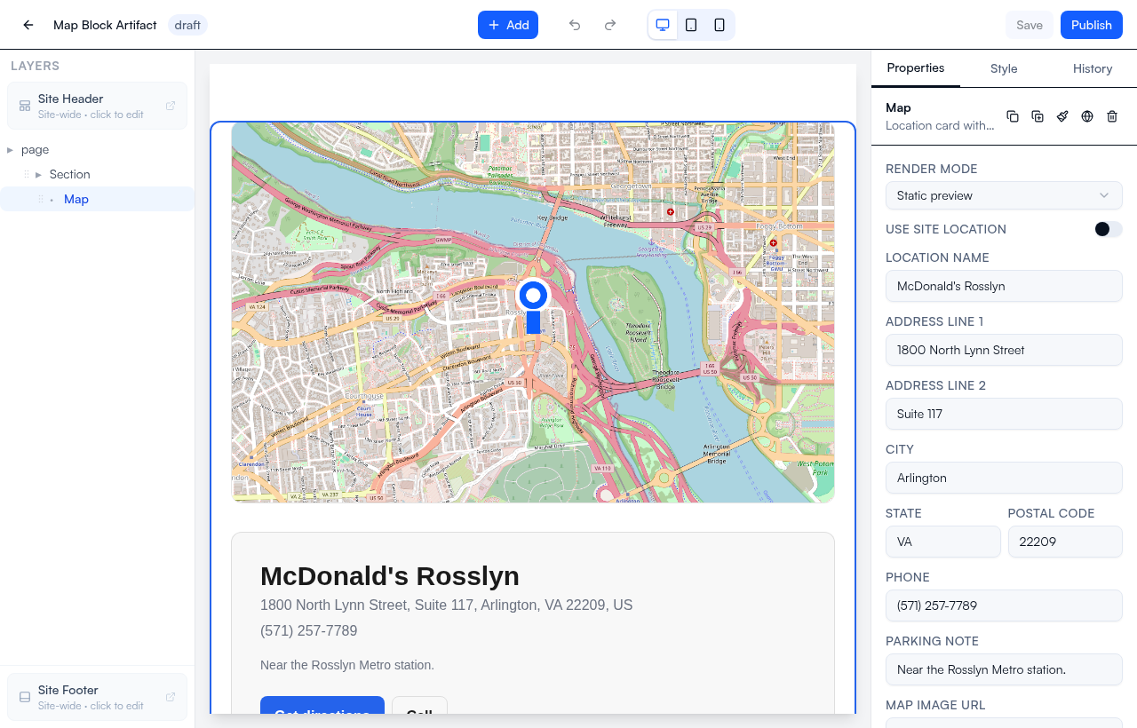Switch to the Properties tab

916,68
